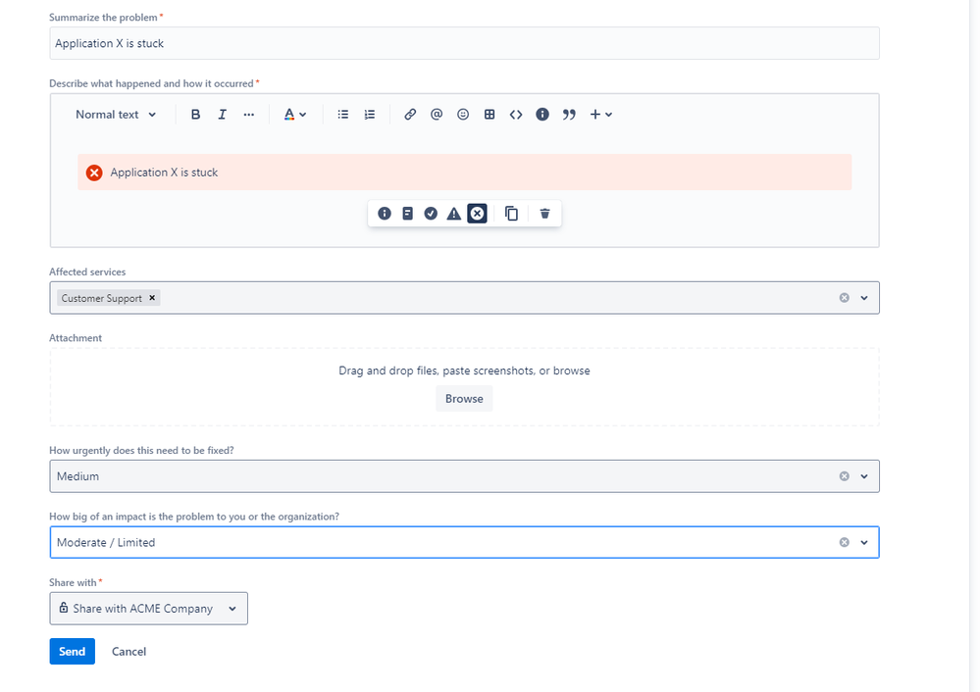980x692 pixels.
Task: Open more formatting options ellipsis
Action: point(249,115)
